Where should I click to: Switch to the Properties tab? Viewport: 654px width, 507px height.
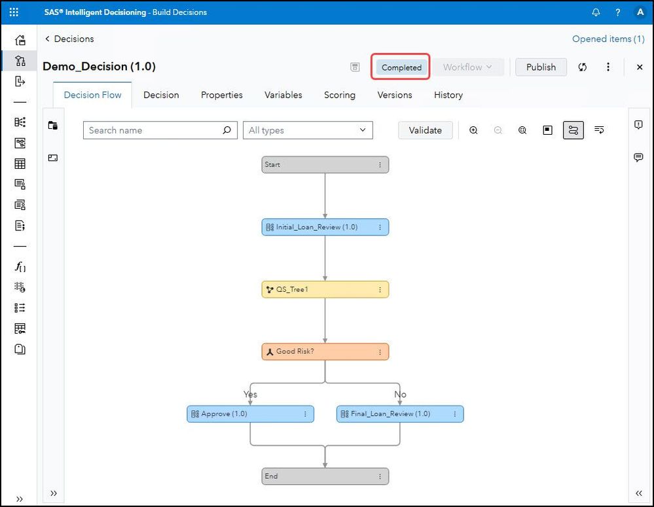[221, 95]
